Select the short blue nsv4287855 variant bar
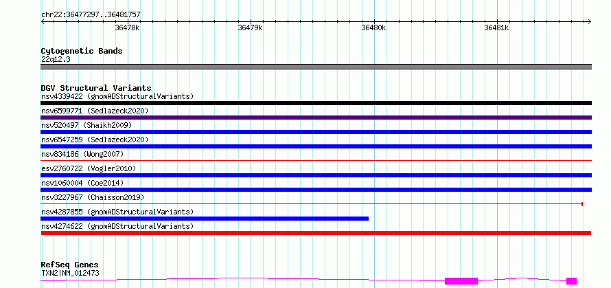611x288 pixels. pos(205,219)
